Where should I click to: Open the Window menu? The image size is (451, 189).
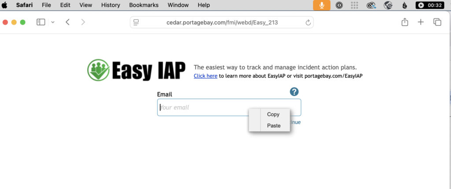(x=178, y=5)
